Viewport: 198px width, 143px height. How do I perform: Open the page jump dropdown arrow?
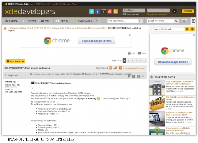145,61
